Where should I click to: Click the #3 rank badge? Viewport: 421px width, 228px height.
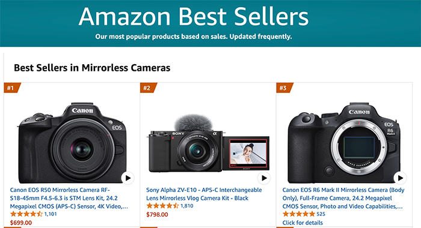click(284, 88)
